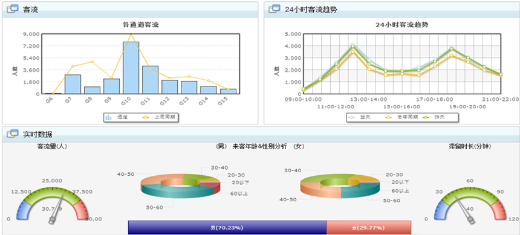
Task: Click the 实时数据 panel header icon
Action: point(13,134)
